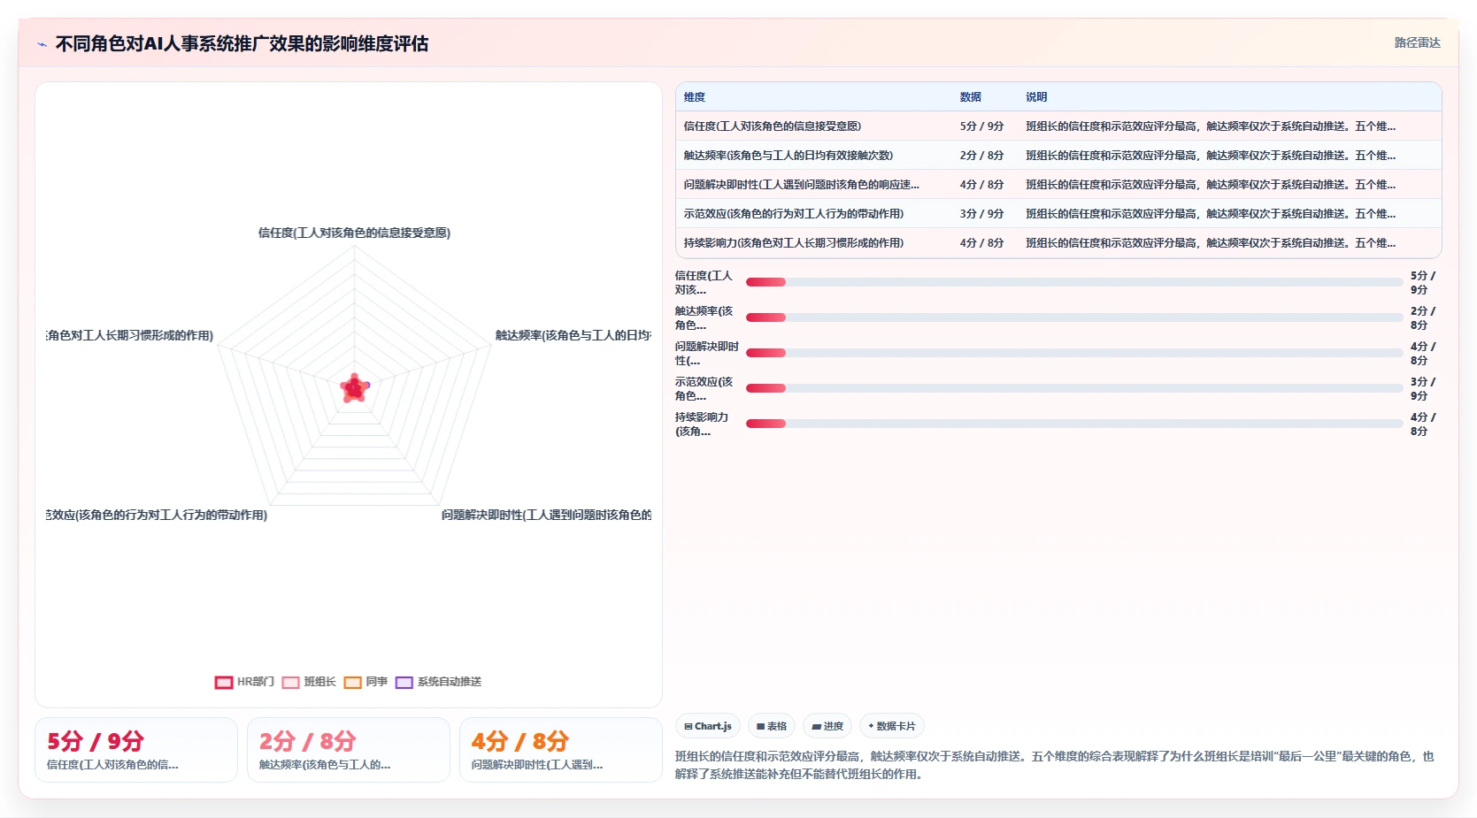Click the 数据 column header

pyautogui.click(x=971, y=97)
